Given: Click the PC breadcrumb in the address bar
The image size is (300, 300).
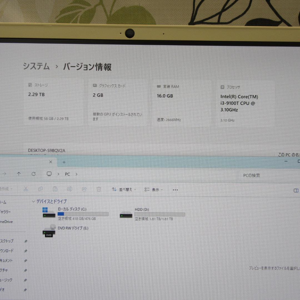Looking at the screenshot, I should [67, 174].
